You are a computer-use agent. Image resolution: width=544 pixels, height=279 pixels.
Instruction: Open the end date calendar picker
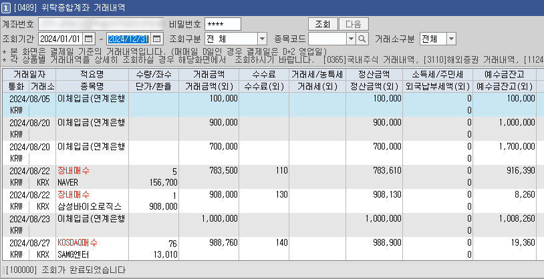[157, 39]
